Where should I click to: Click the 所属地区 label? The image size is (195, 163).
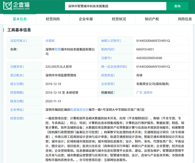(x=107, y=92)
